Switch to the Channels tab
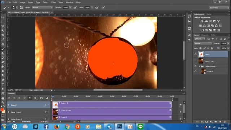 click(x=205, y=35)
